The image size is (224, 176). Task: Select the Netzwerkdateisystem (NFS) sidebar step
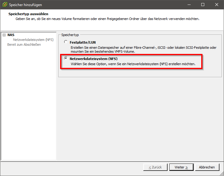(33, 40)
